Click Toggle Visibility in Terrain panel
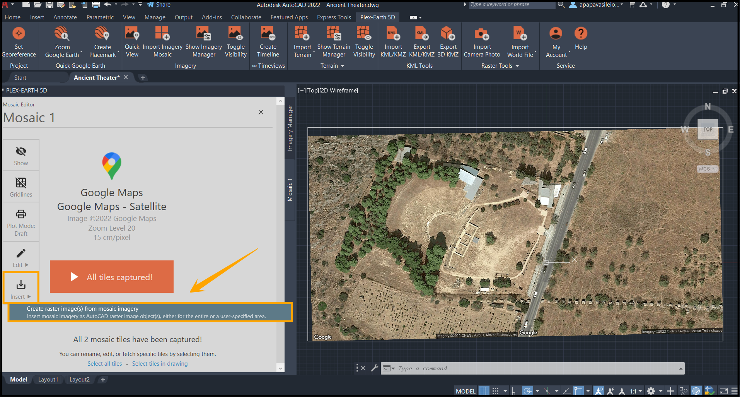The width and height of the screenshot is (740, 397). pyautogui.click(x=364, y=42)
